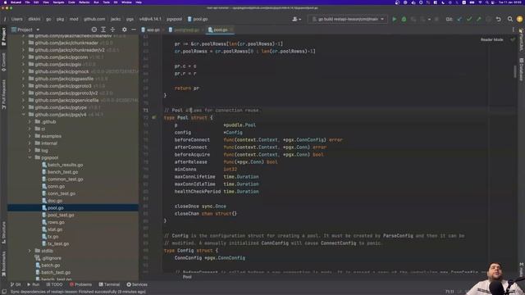Image resolution: width=525 pixels, height=295 pixels.
Task: Click the pool.go breadcrumb in navigation bar
Action: [198, 20]
